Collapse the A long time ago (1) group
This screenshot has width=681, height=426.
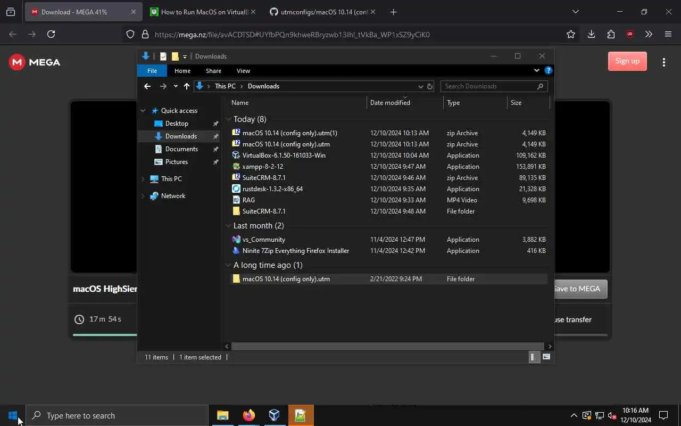(228, 265)
